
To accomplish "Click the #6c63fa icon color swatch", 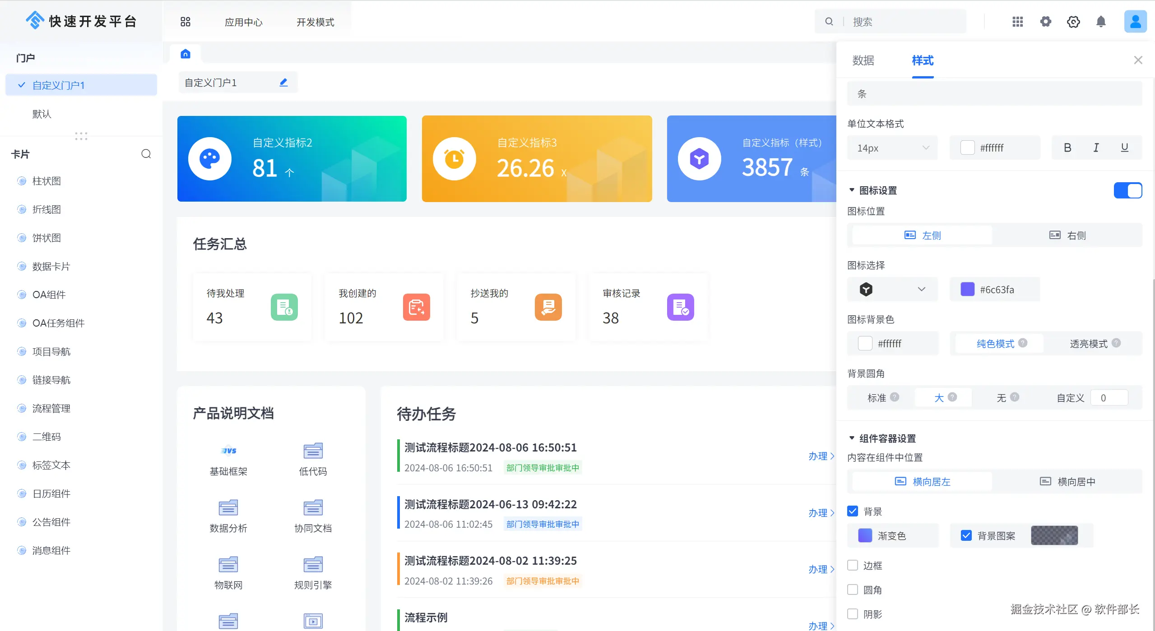I will click(967, 289).
